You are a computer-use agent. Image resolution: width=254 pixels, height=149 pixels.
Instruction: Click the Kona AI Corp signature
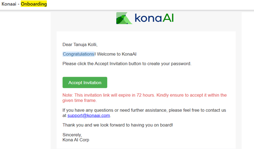coord(76,140)
